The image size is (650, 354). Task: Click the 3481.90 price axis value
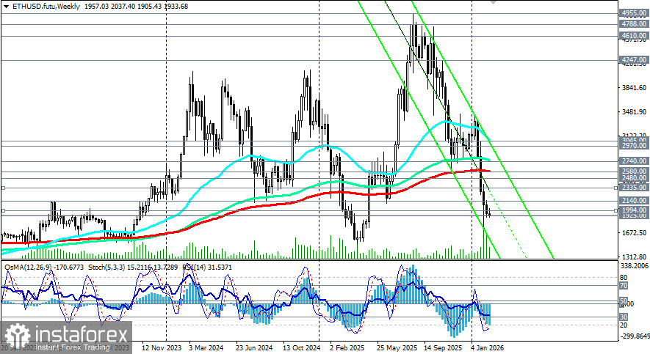coord(634,111)
